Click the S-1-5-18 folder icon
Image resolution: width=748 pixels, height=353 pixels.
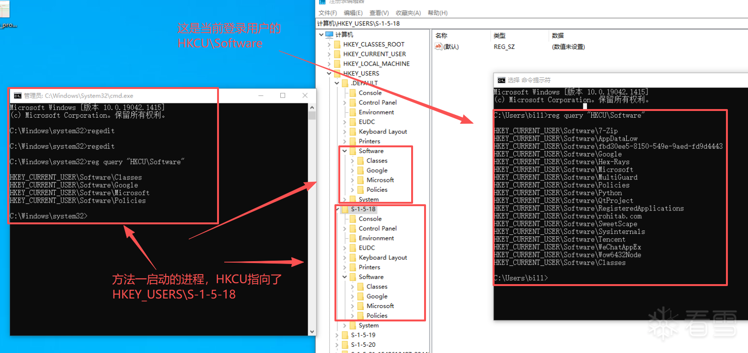coord(345,209)
